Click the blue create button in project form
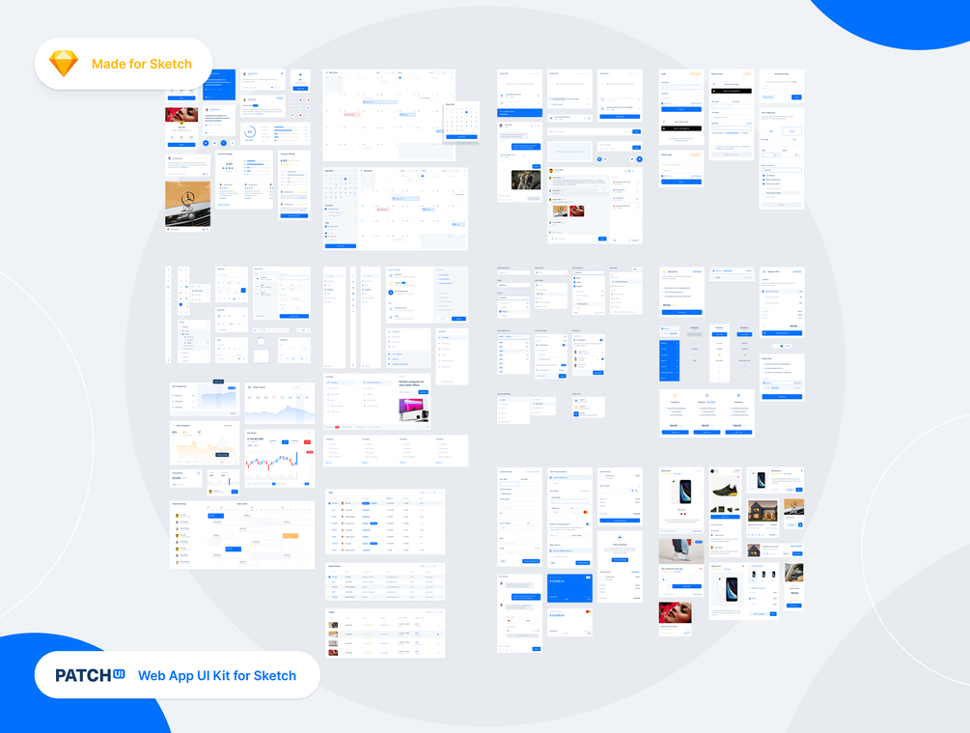The image size is (970, 733). pos(293,316)
